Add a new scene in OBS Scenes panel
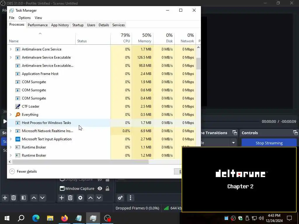The width and height of the screenshot is (299, 224). click(x=5, y=198)
